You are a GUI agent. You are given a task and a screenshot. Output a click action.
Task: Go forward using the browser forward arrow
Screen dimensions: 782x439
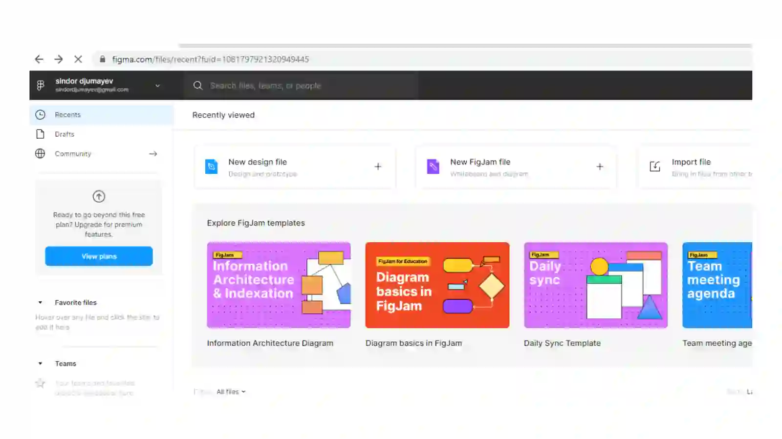coord(59,59)
